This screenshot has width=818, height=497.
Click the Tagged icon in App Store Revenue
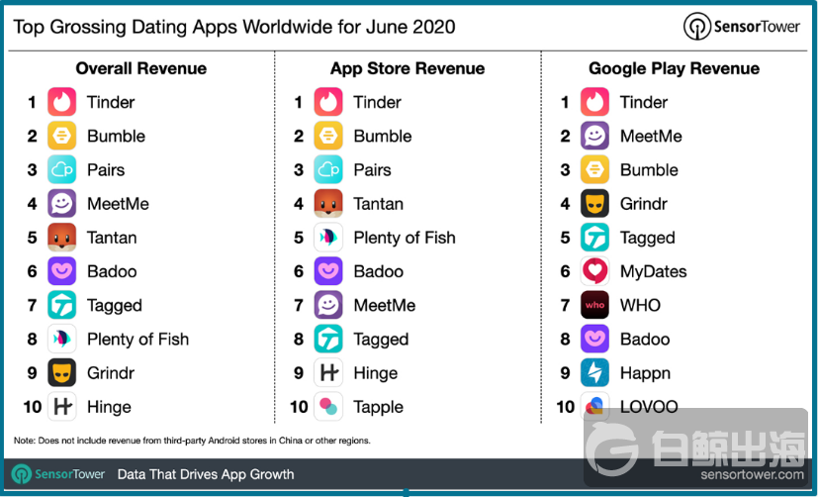click(x=328, y=340)
